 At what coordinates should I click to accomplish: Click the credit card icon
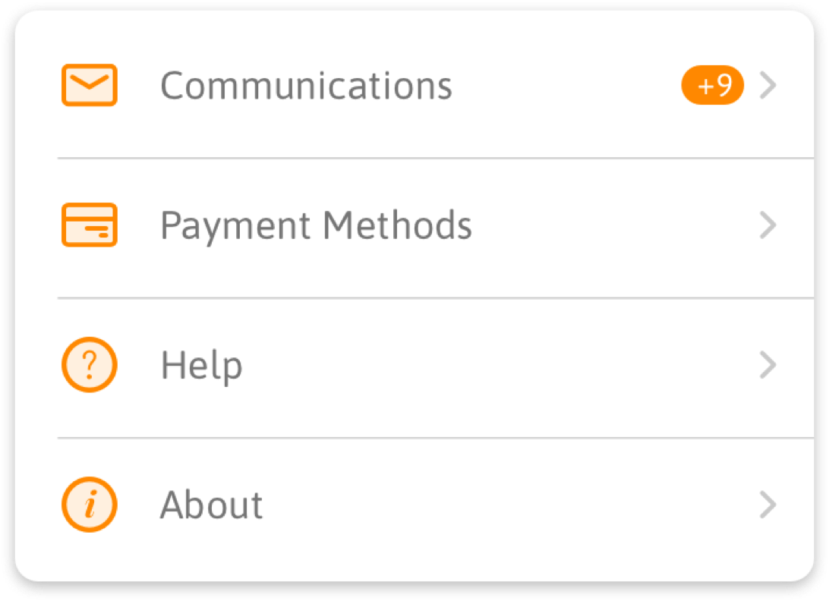click(x=89, y=225)
